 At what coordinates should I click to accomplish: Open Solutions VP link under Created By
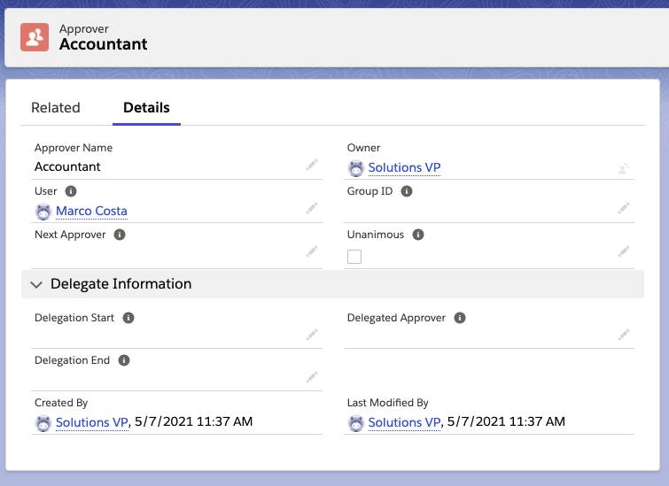point(92,422)
